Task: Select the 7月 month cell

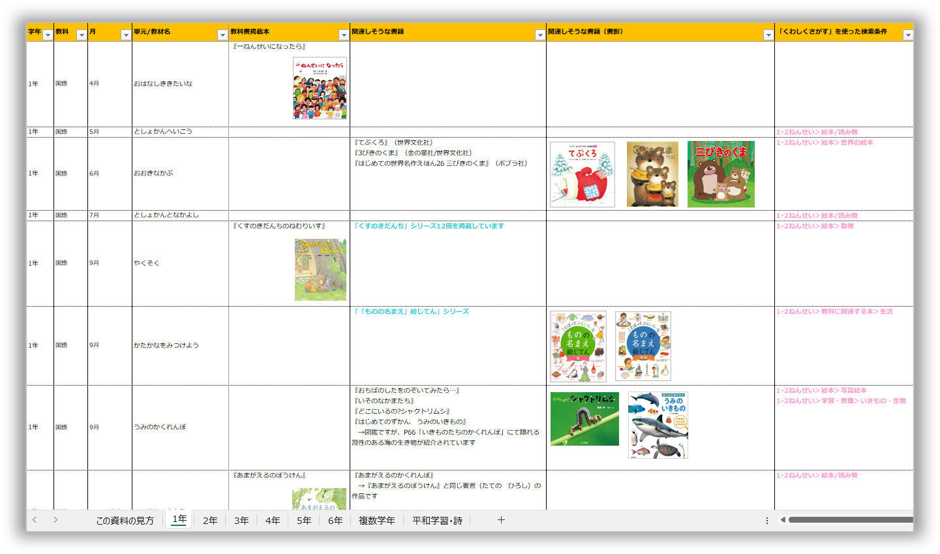Action: 110,215
